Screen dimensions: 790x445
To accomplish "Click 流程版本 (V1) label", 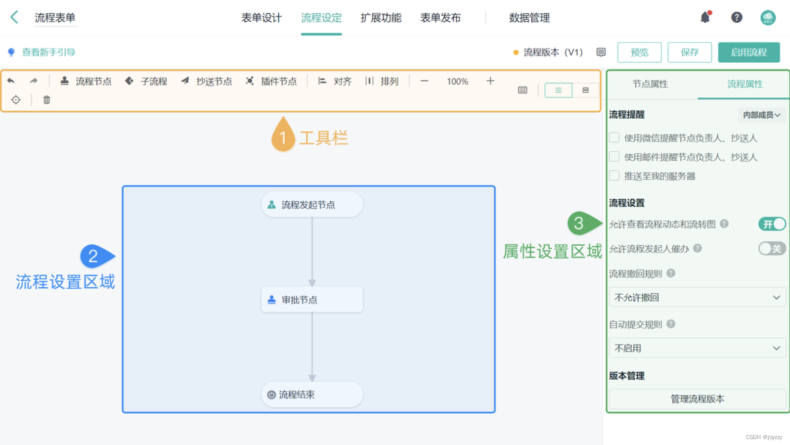I will point(553,52).
